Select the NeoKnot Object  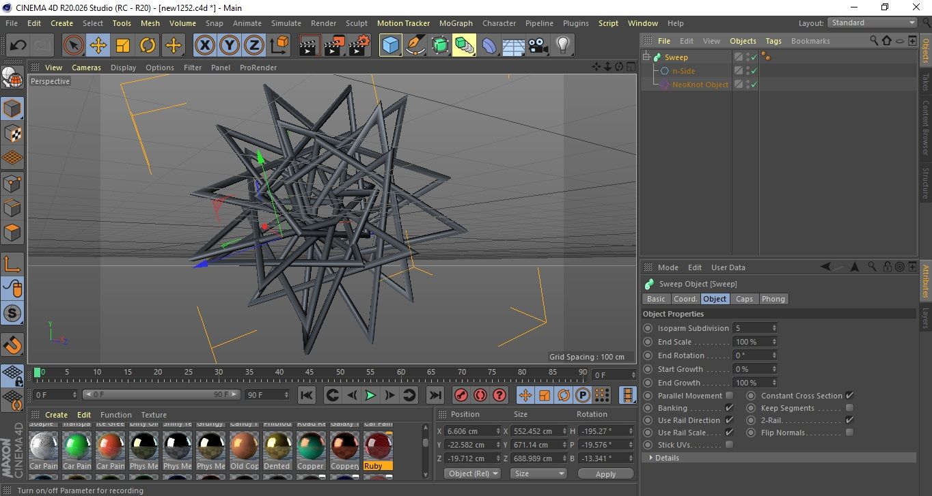click(700, 85)
